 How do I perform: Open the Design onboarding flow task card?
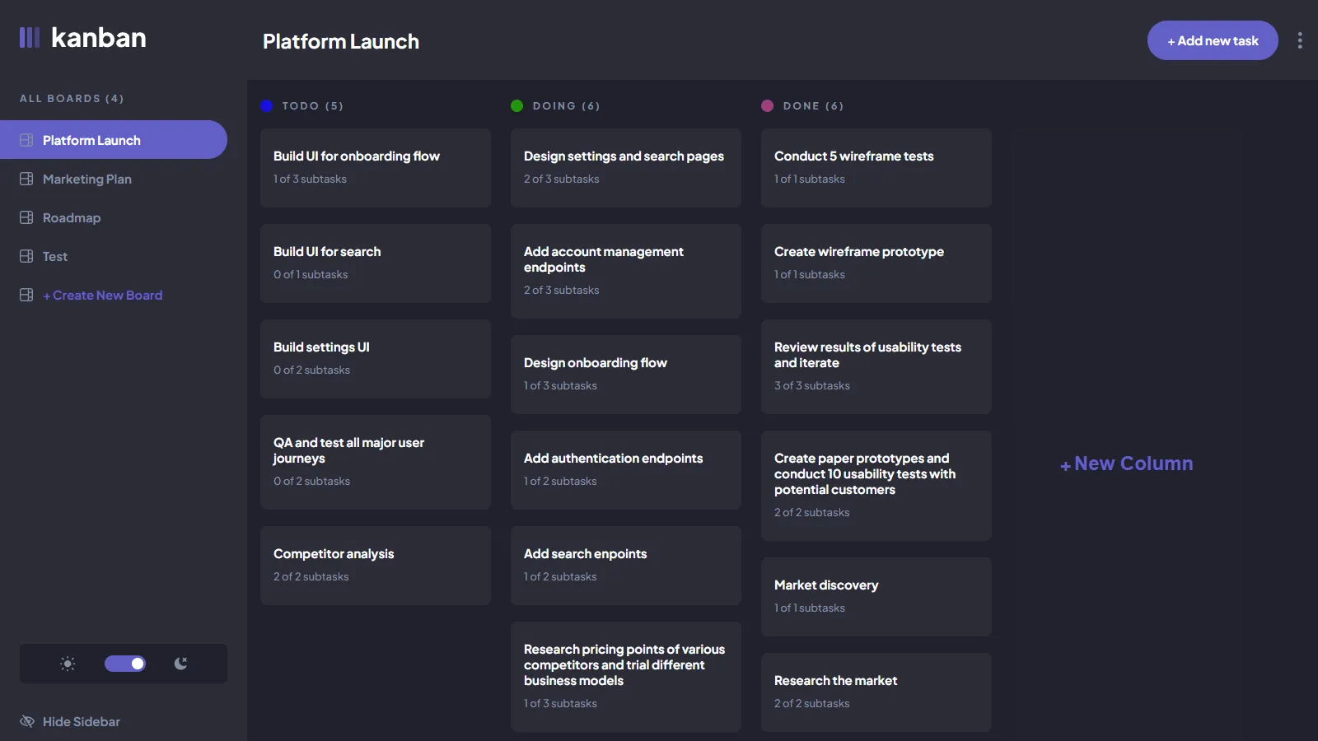[625, 373]
